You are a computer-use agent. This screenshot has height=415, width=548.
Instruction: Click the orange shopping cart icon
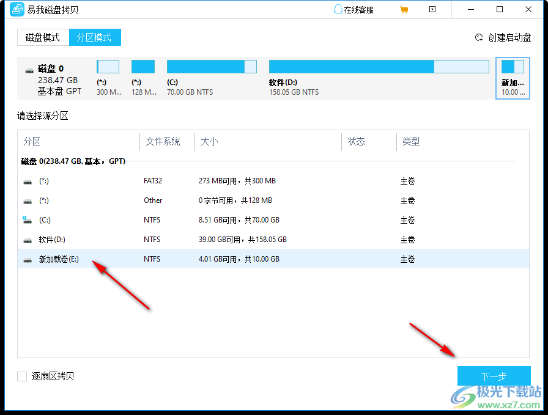coord(404,10)
